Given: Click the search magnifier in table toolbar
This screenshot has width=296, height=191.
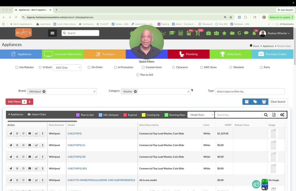Looking at the screenshot, I should (266, 115).
